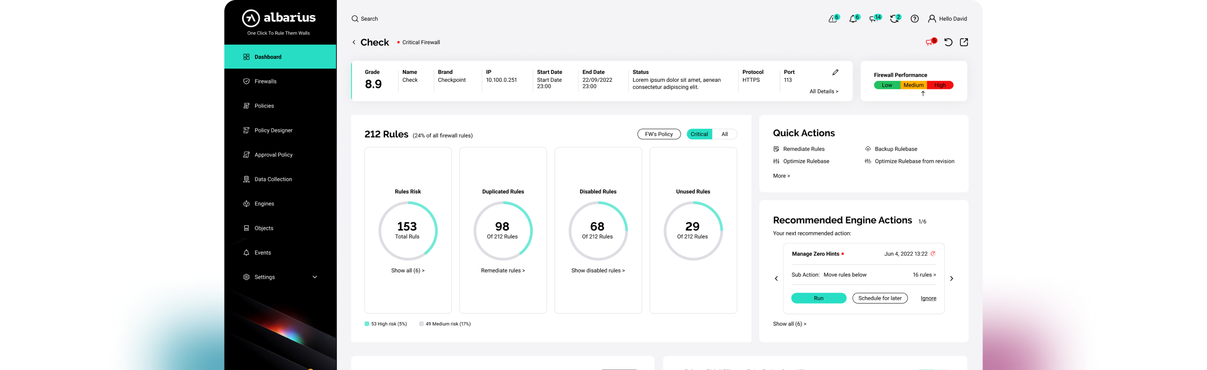The width and height of the screenshot is (1207, 370).
Task: Show previous recommended action
Action: click(x=776, y=279)
